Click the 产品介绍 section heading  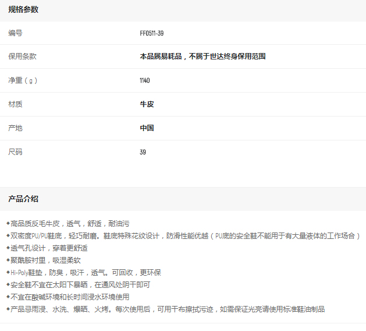coord(23,199)
